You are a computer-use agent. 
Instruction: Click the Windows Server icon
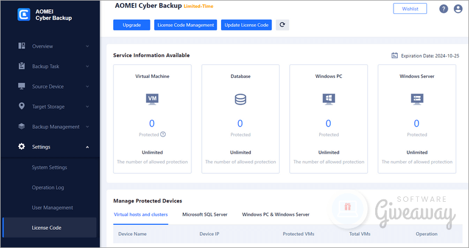click(417, 99)
